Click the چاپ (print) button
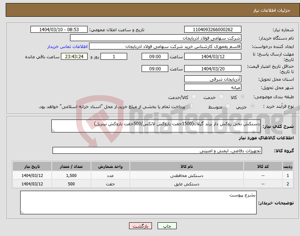The width and height of the screenshot is (300, 236). [167, 226]
